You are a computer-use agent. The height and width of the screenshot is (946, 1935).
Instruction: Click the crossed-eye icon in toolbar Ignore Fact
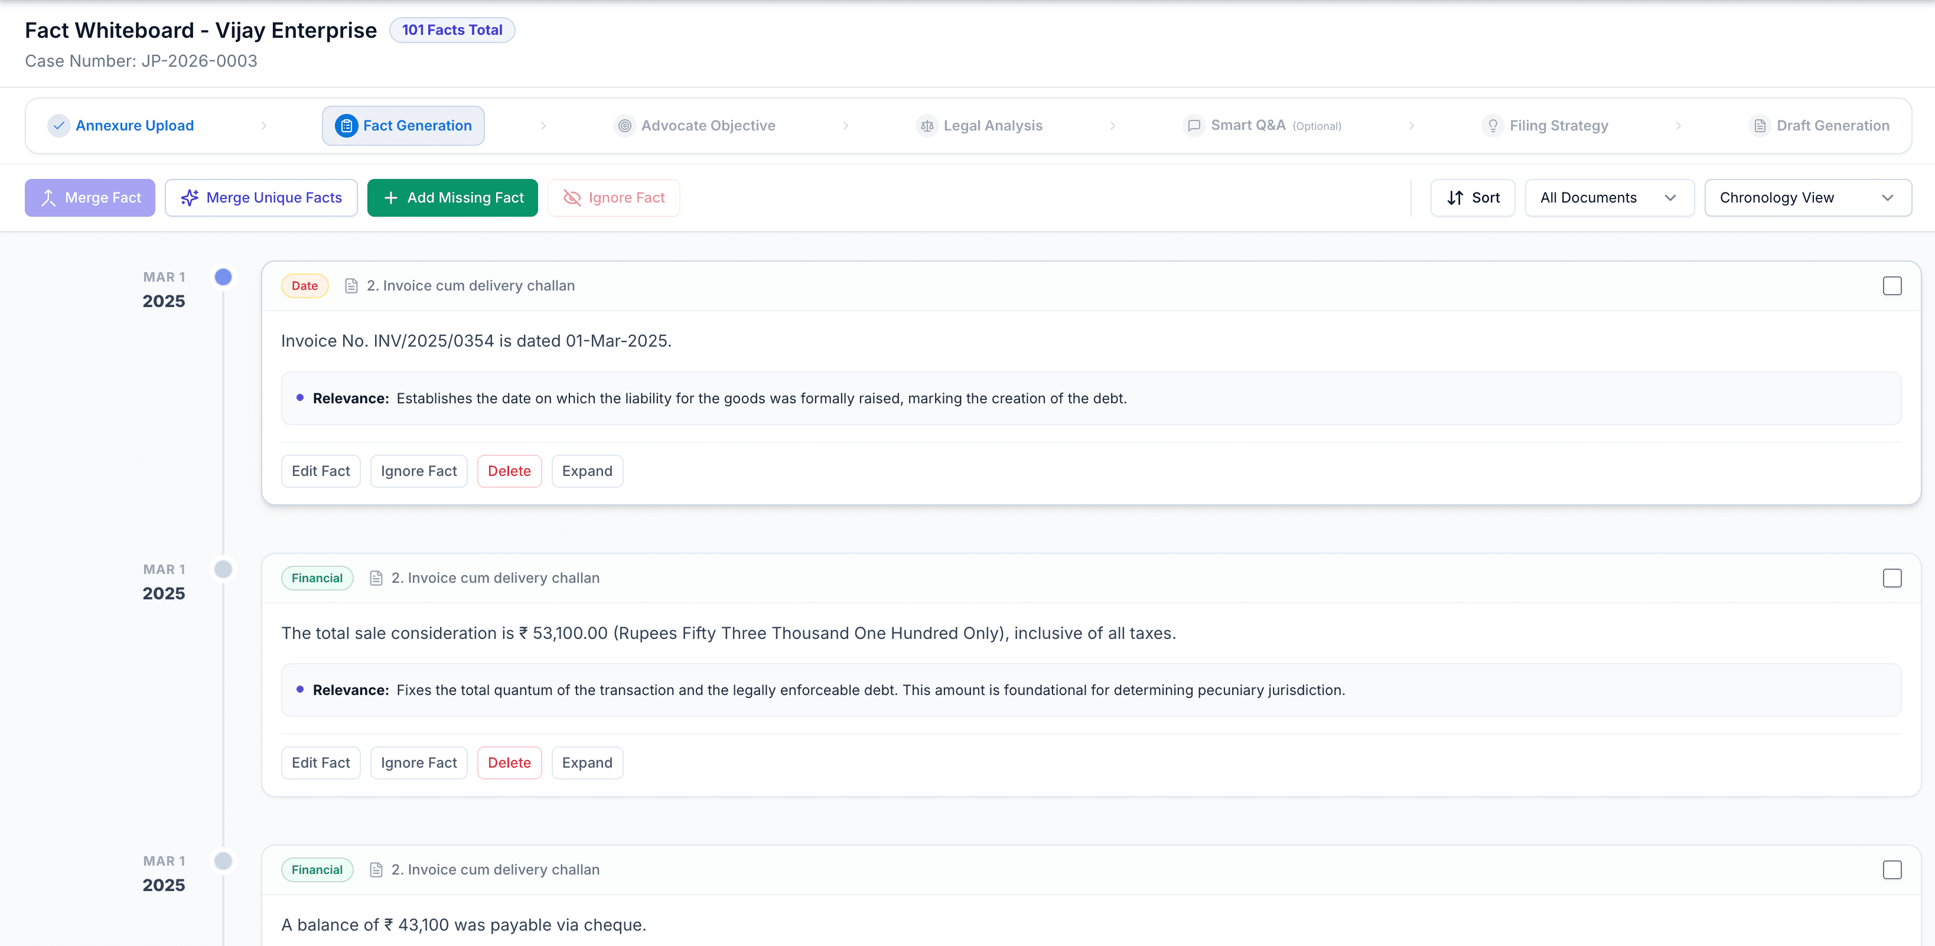[572, 197]
